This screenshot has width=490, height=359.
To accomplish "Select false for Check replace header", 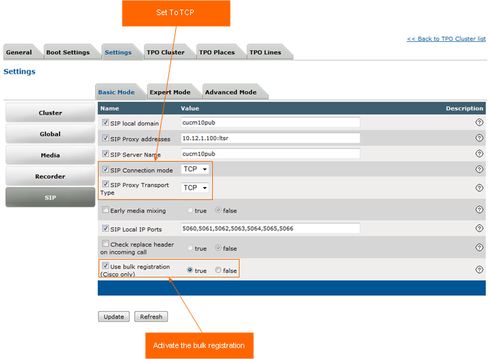I will coord(218,248).
